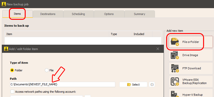
Task: Click the VMware ESXi icon
Action: (175, 82)
